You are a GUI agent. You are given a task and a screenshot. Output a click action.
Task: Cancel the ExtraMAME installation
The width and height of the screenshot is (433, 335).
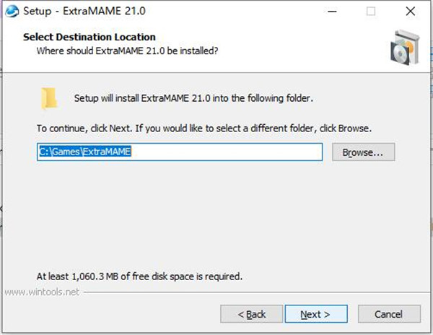point(389,314)
